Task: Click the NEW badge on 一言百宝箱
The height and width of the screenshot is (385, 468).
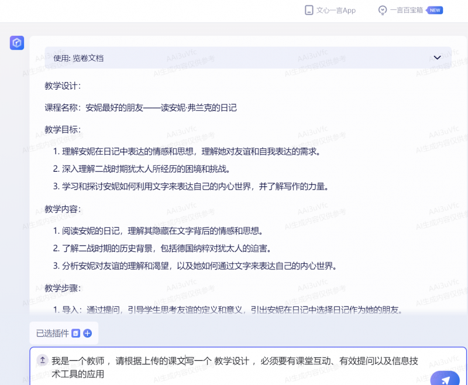Action: pyautogui.click(x=435, y=10)
